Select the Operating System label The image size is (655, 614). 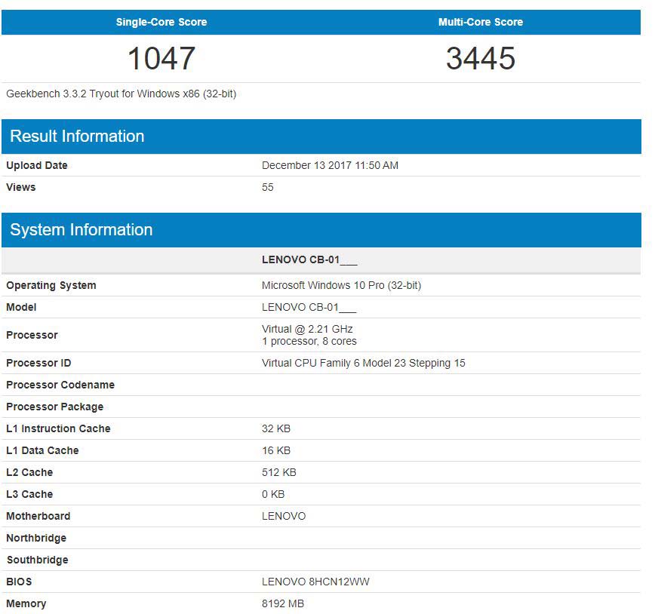51,285
